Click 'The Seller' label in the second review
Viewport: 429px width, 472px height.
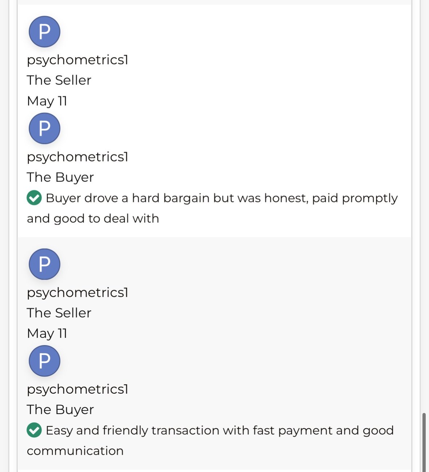(x=59, y=313)
